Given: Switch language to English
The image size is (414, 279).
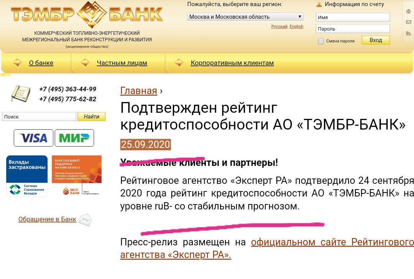Looking at the screenshot, I should pos(296,27).
